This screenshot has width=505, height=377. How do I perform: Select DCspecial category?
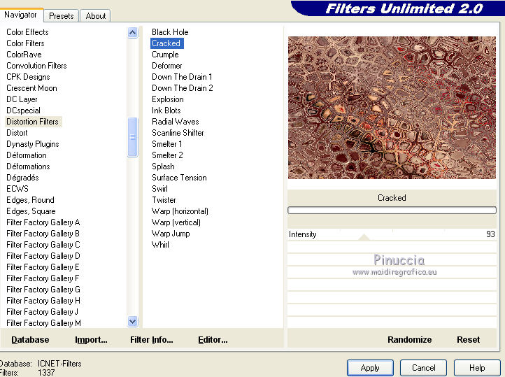(24, 111)
